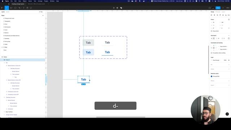Open the Edit menu

pos(15,1)
